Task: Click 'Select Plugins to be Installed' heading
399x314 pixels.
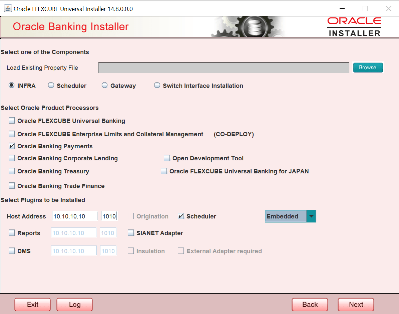Action: 43,200
